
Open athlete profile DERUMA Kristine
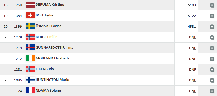coord(50,4)
